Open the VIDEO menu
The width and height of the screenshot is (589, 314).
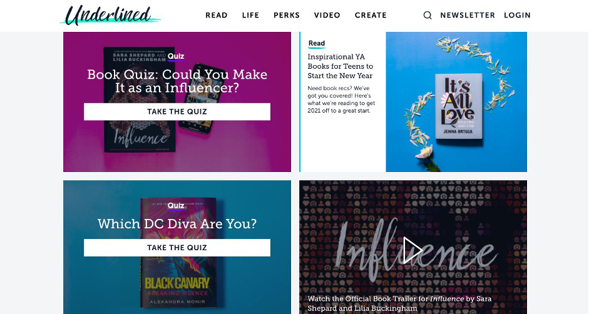327,16
